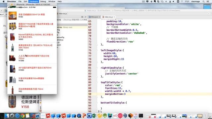Click the Wi-Fi icon in menu bar

click(x=182, y=1)
